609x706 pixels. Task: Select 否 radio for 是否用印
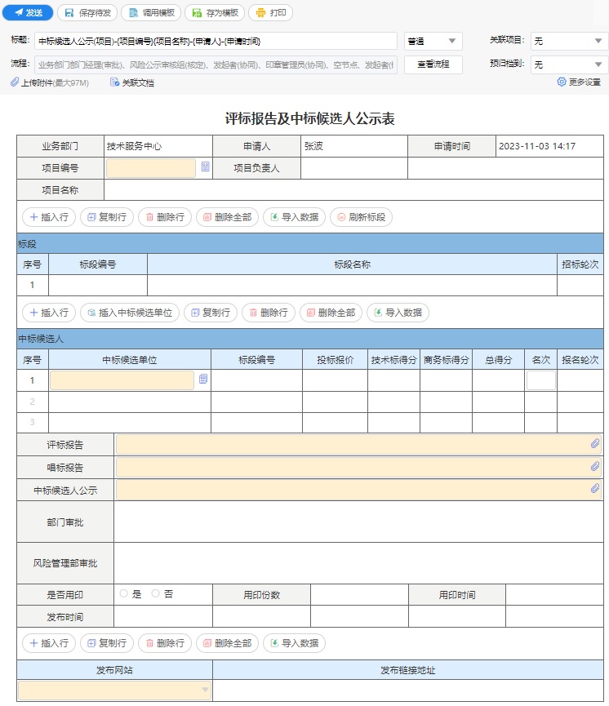point(155,593)
